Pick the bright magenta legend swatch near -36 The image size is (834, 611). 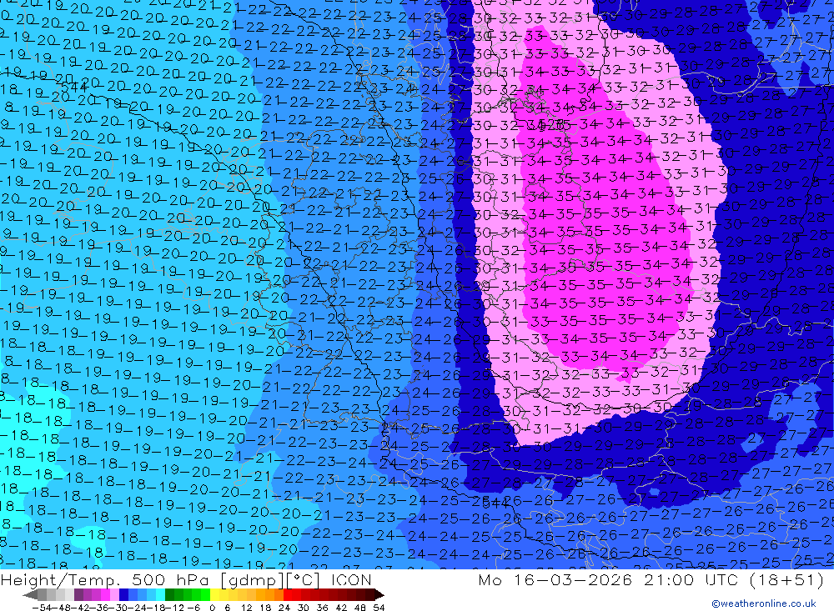pos(105,594)
